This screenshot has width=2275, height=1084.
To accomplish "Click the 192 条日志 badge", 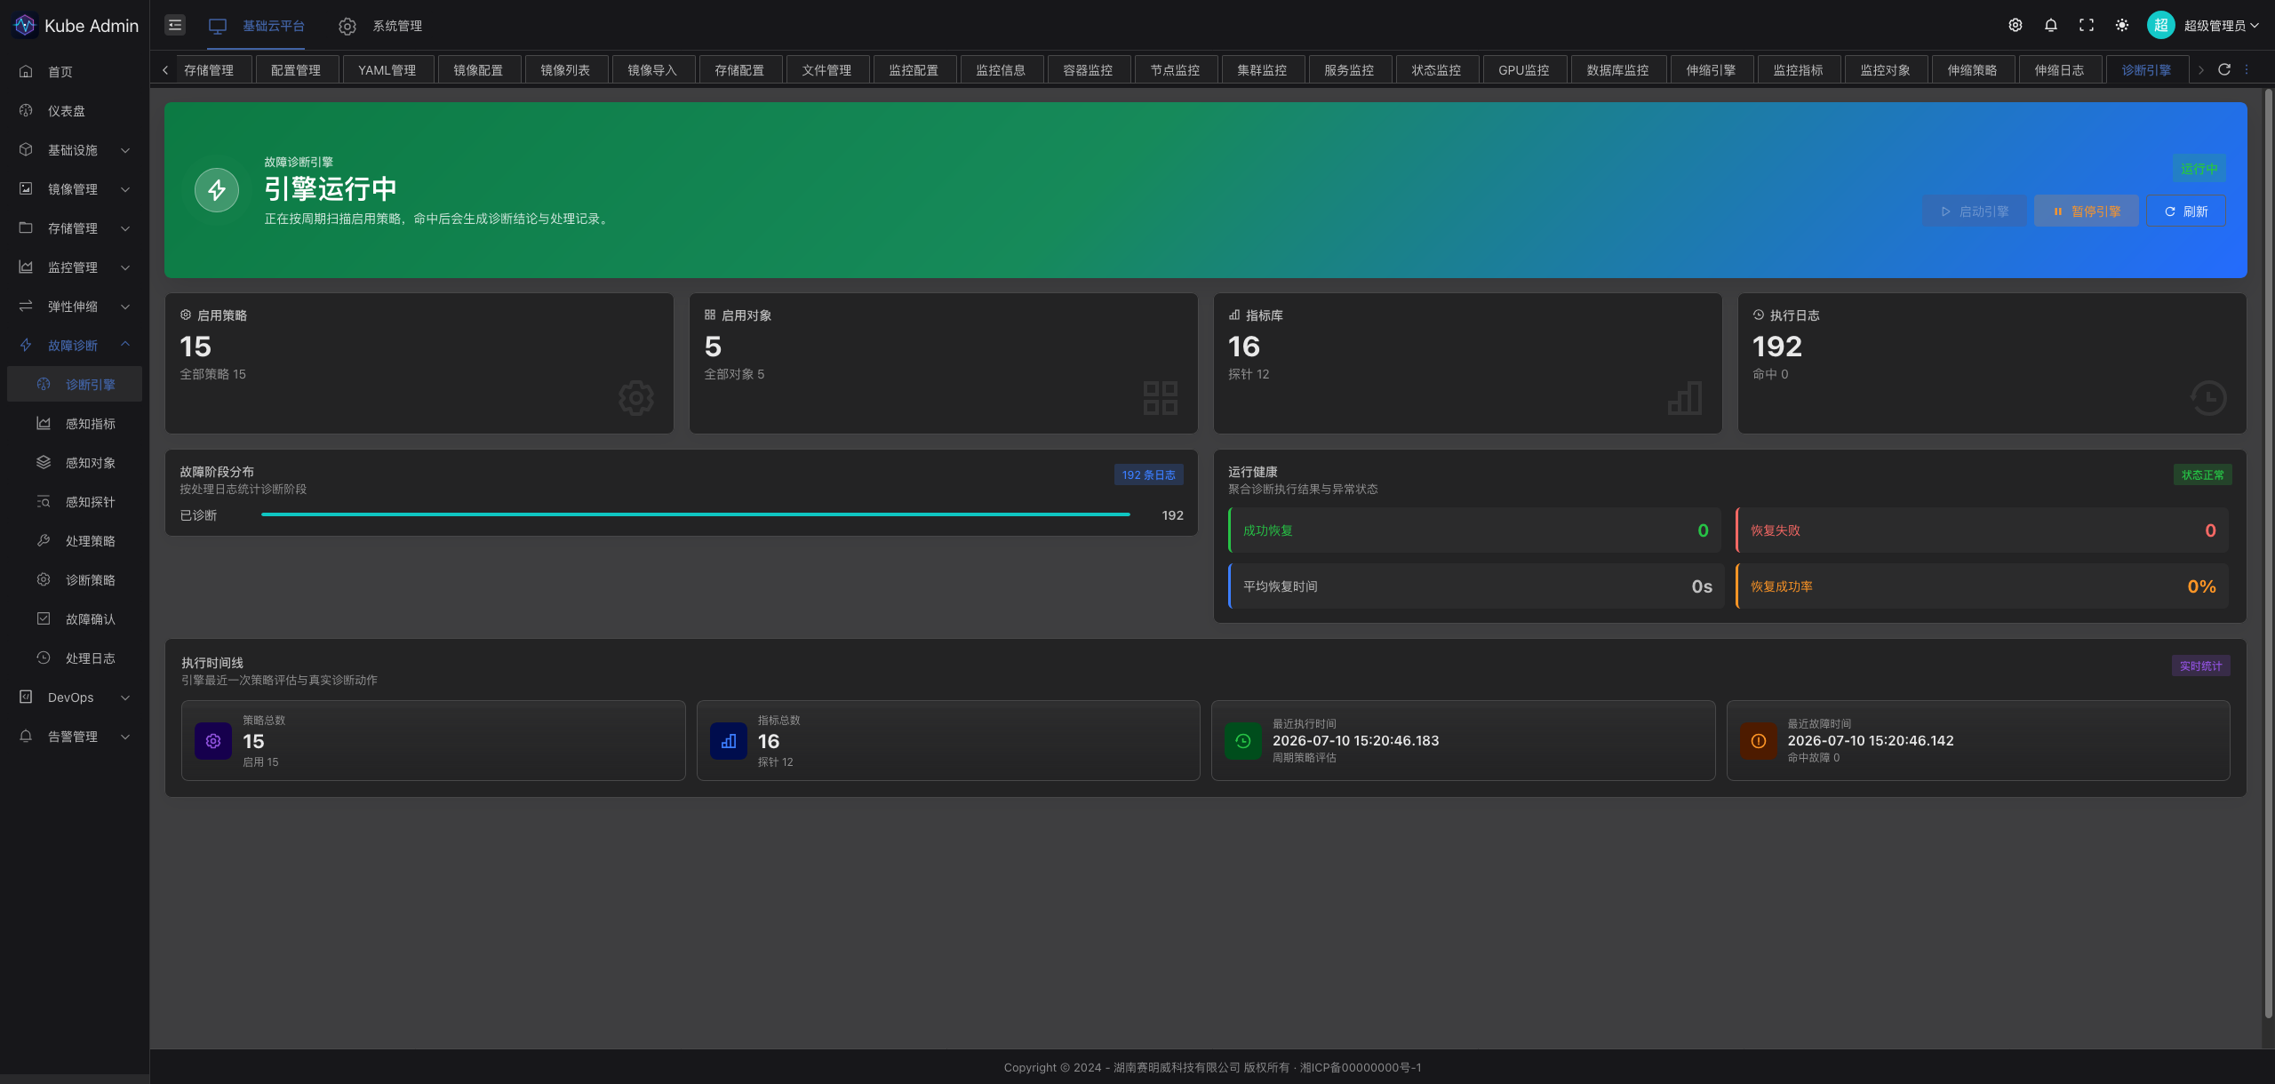I will coord(1148,475).
